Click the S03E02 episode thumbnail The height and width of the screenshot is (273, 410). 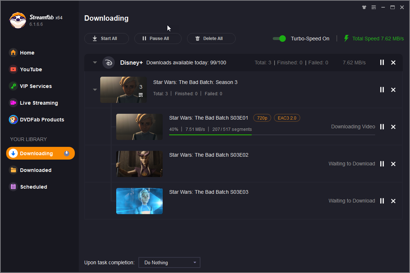139,164
